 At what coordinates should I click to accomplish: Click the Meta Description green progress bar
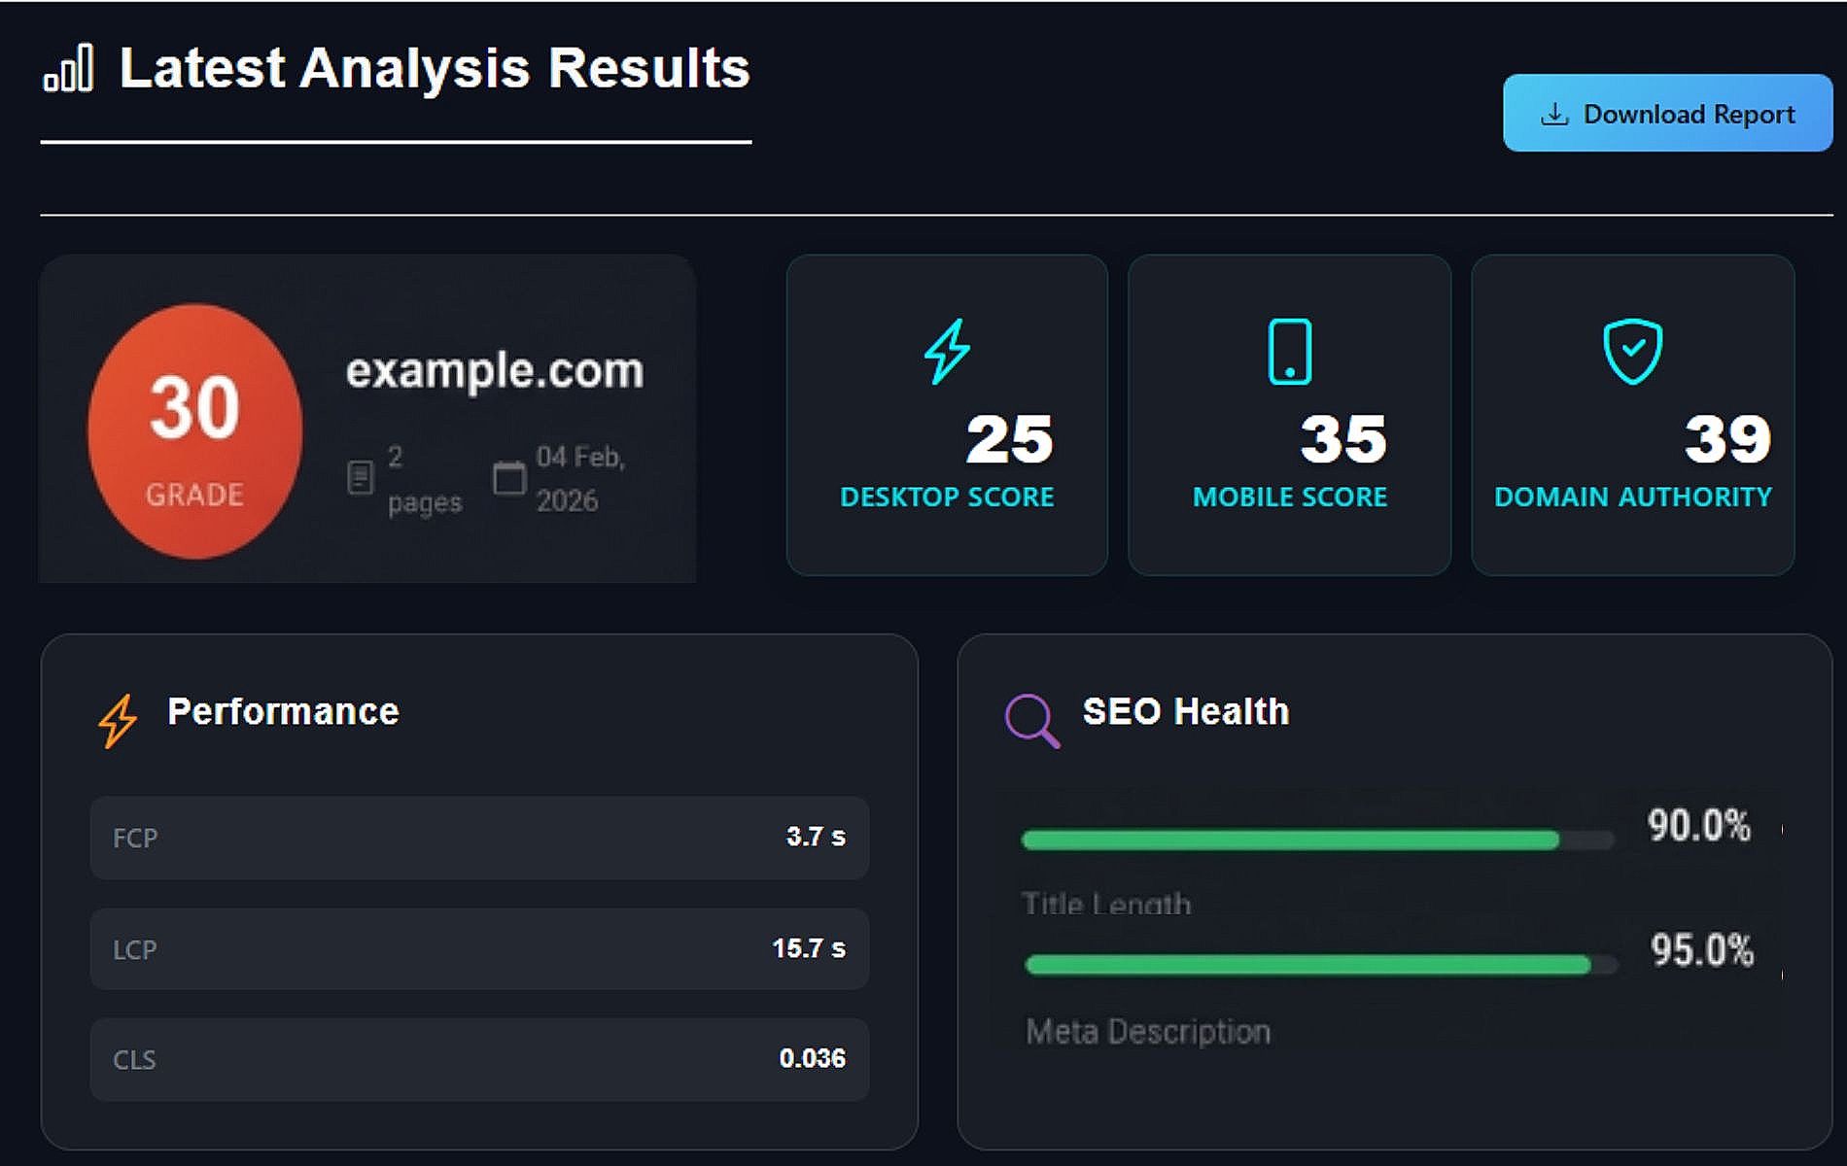pos(1307,965)
